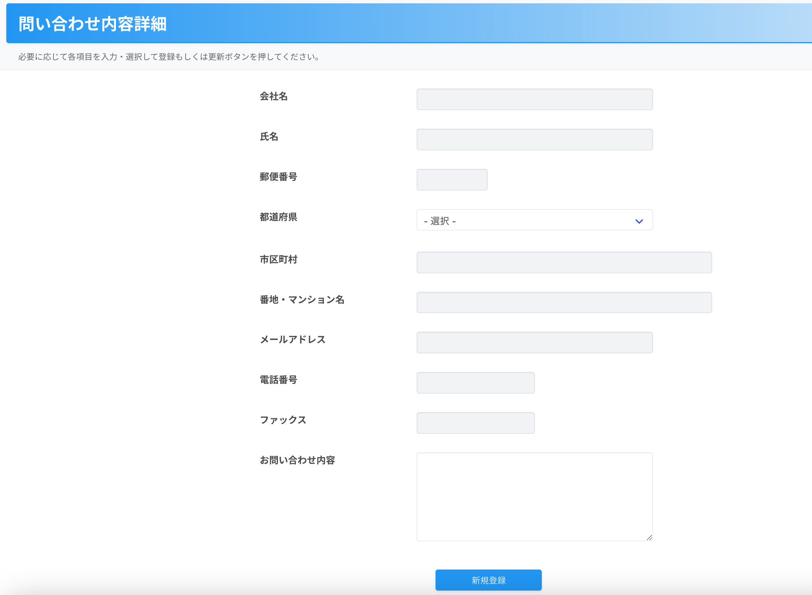Click the 会社名 input field
The height and width of the screenshot is (595, 812).
[534, 99]
